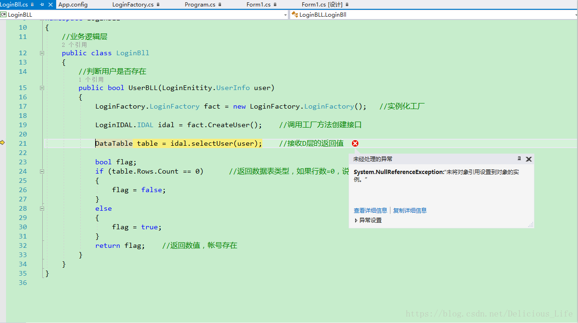
Task: Expand 异常设置 in exception popup
Action: tap(356, 220)
